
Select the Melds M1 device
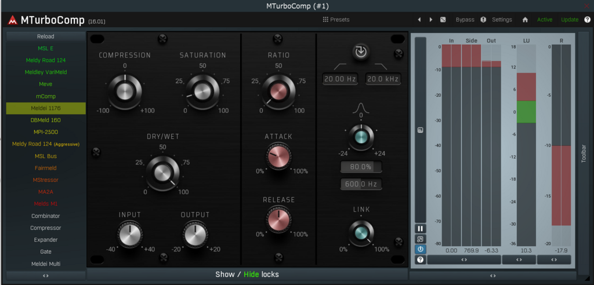pos(45,204)
